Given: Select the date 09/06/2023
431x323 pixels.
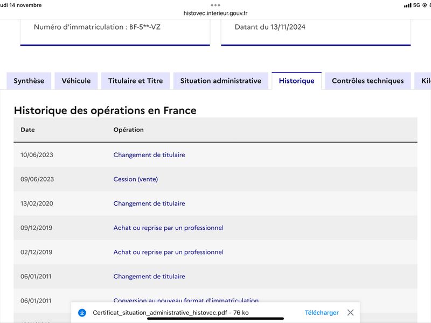Looking at the screenshot, I should coord(37,179).
